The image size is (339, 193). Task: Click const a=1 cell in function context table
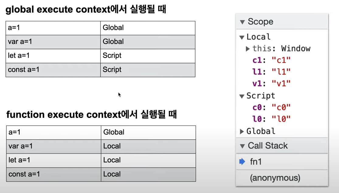pos(54,175)
